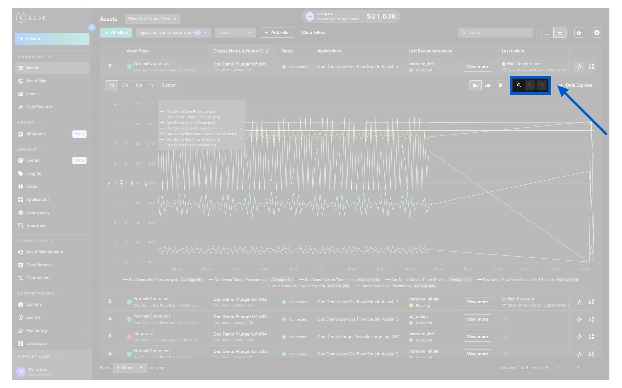Image resolution: width=622 pixels, height=388 pixels.
Task: Open Asset Map in sidebar
Action: [52, 81]
